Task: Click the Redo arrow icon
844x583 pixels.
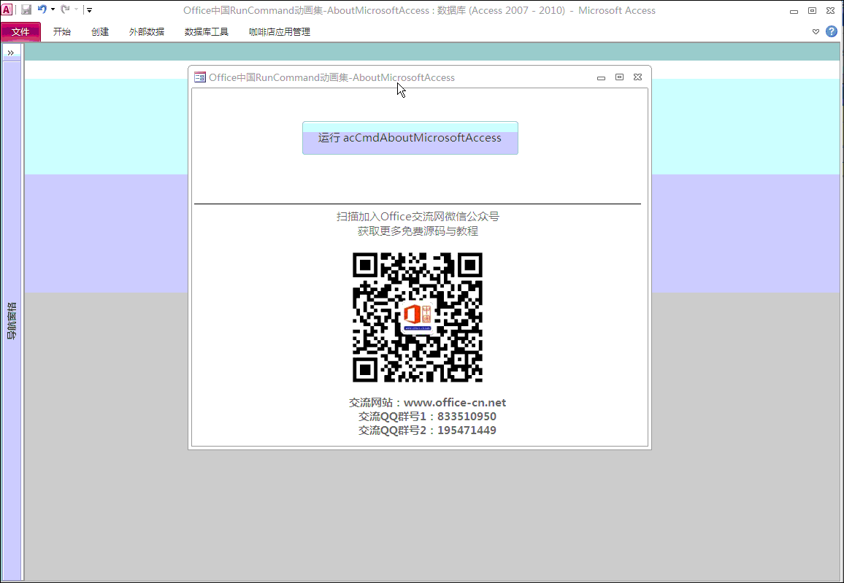Action: pos(65,9)
